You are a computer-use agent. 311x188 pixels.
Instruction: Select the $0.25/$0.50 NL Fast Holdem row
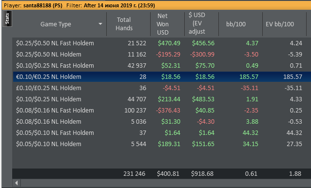point(162,43)
